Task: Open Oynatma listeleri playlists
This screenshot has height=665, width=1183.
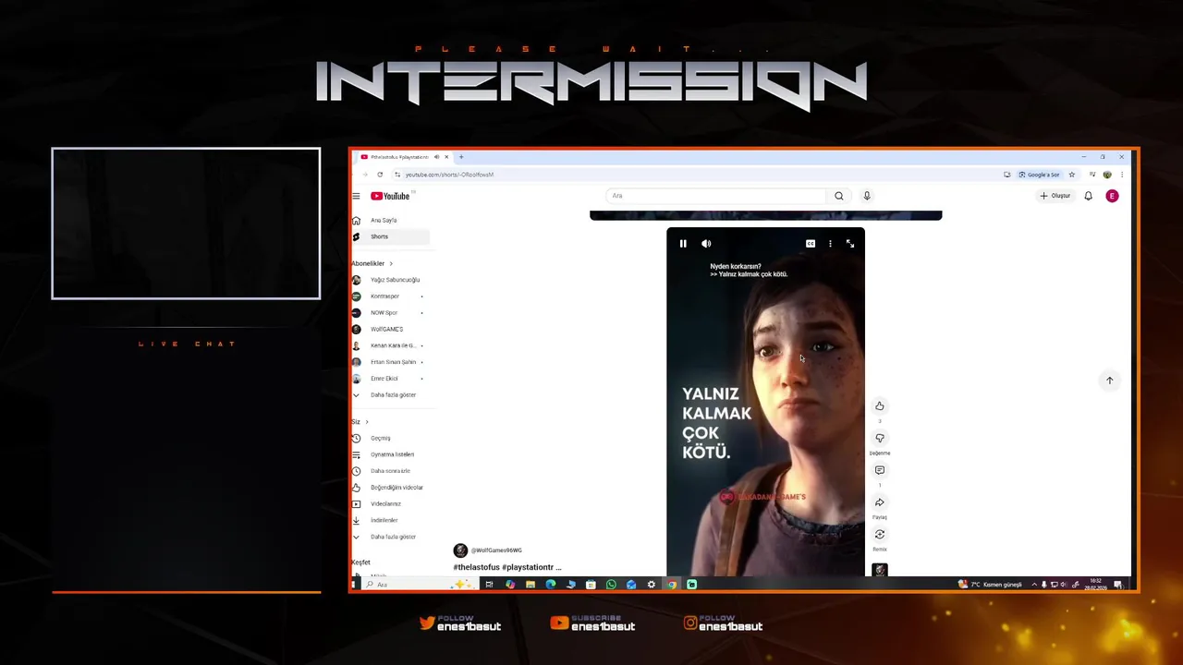Action: pyautogui.click(x=390, y=454)
